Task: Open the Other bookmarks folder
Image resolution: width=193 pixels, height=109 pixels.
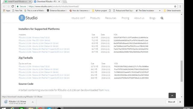Action: tap(172, 11)
